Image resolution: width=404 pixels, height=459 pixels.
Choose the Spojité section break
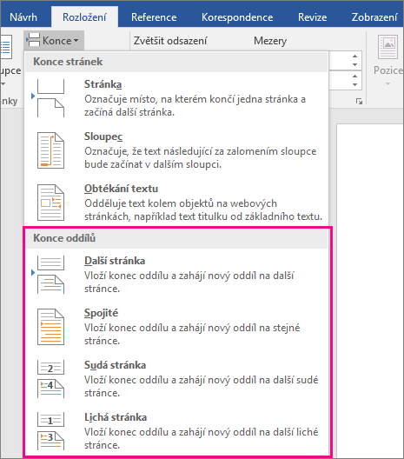coord(176,326)
